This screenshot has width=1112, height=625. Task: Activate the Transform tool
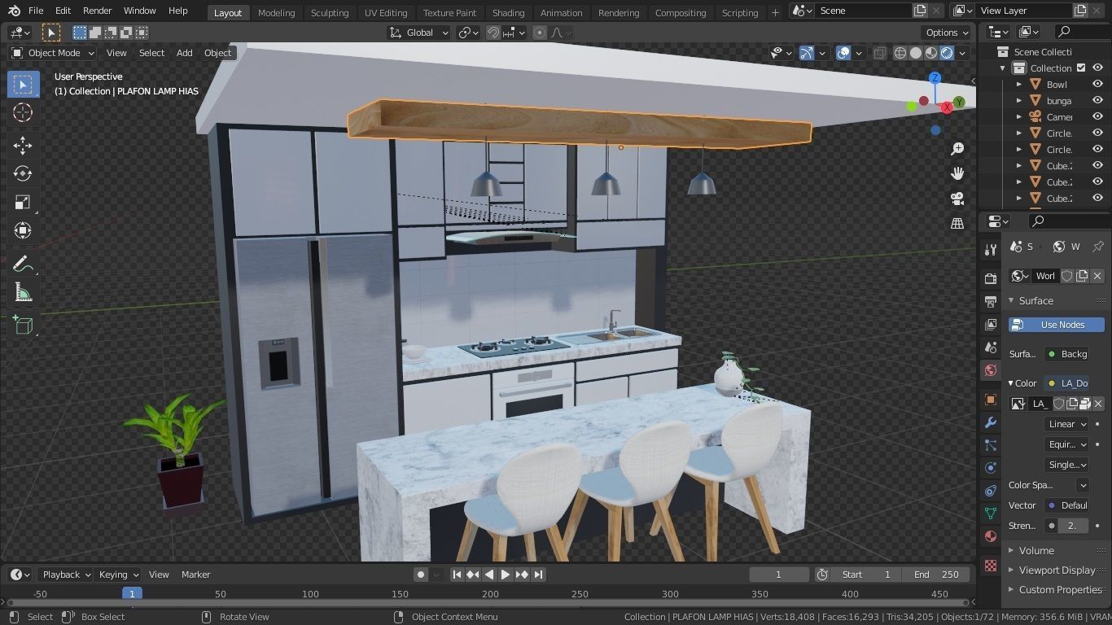(23, 231)
